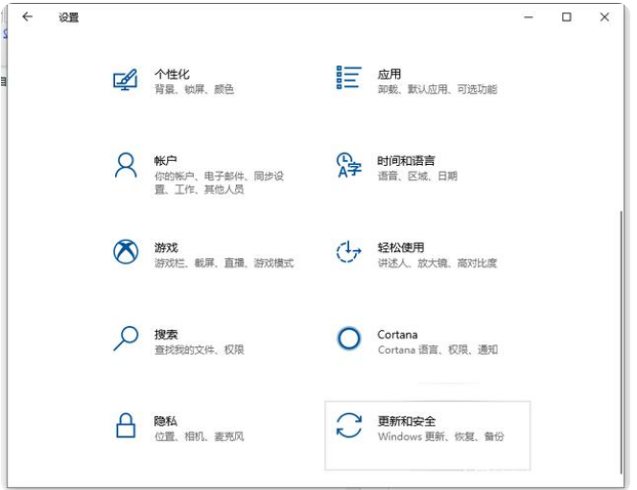Click the 帐户 (Accounts) person icon
This screenshot has width=637, height=490.
[126, 165]
